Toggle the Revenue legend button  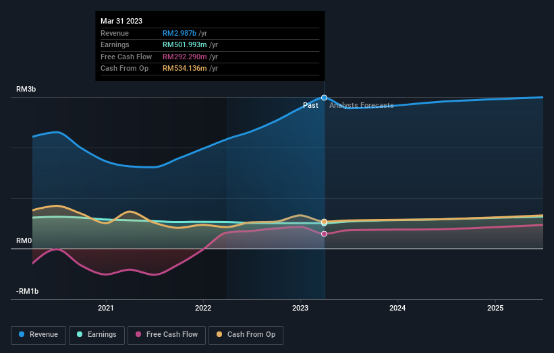38,335
